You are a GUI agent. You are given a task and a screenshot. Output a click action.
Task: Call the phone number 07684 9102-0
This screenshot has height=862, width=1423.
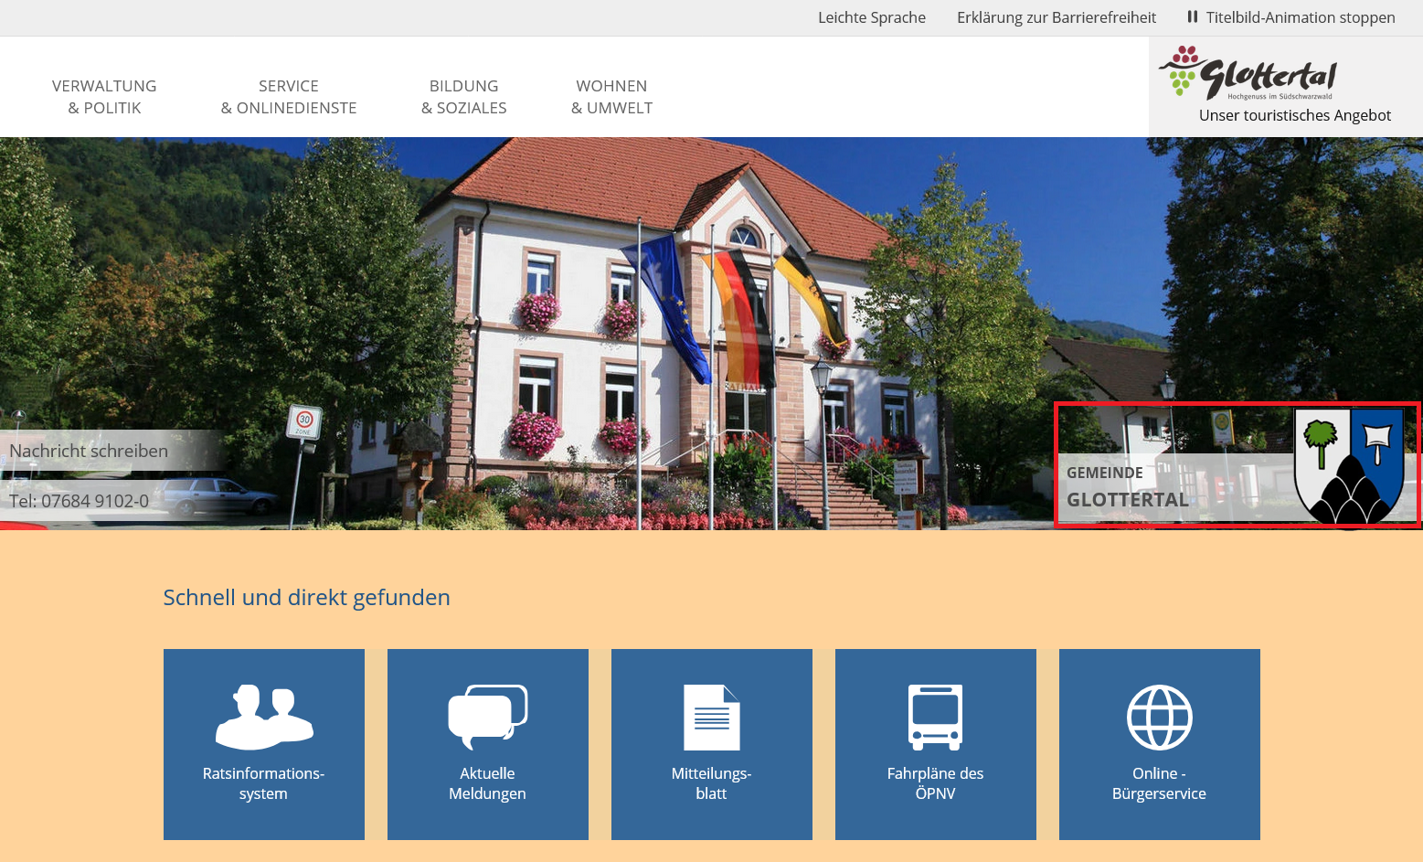pos(80,501)
